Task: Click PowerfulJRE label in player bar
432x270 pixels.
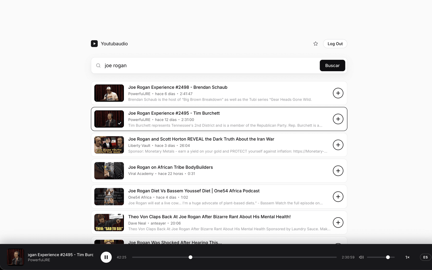Action: (39, 260)
